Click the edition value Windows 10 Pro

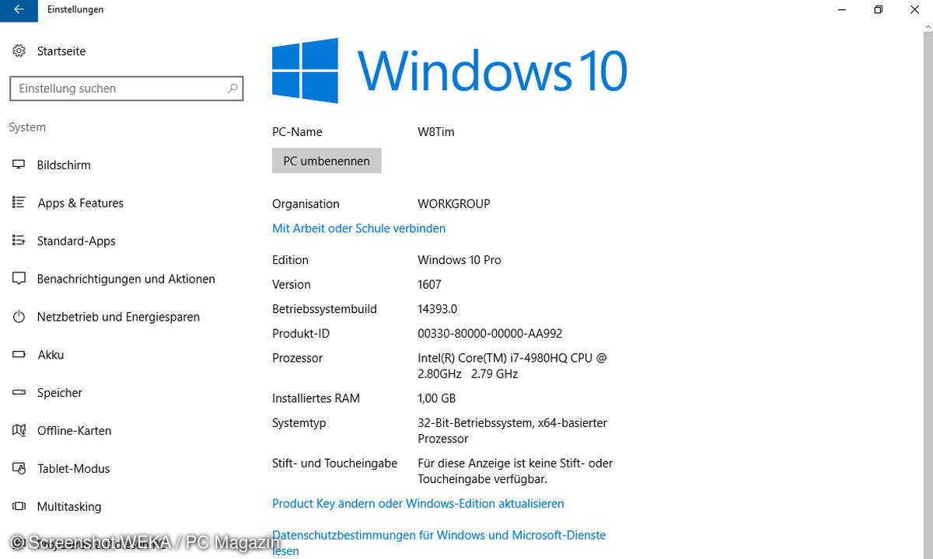pyautogui.click(x=460, y=260)
